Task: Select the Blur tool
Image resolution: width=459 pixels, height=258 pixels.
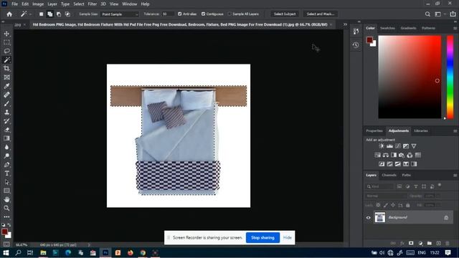Action: click(6, 147)
